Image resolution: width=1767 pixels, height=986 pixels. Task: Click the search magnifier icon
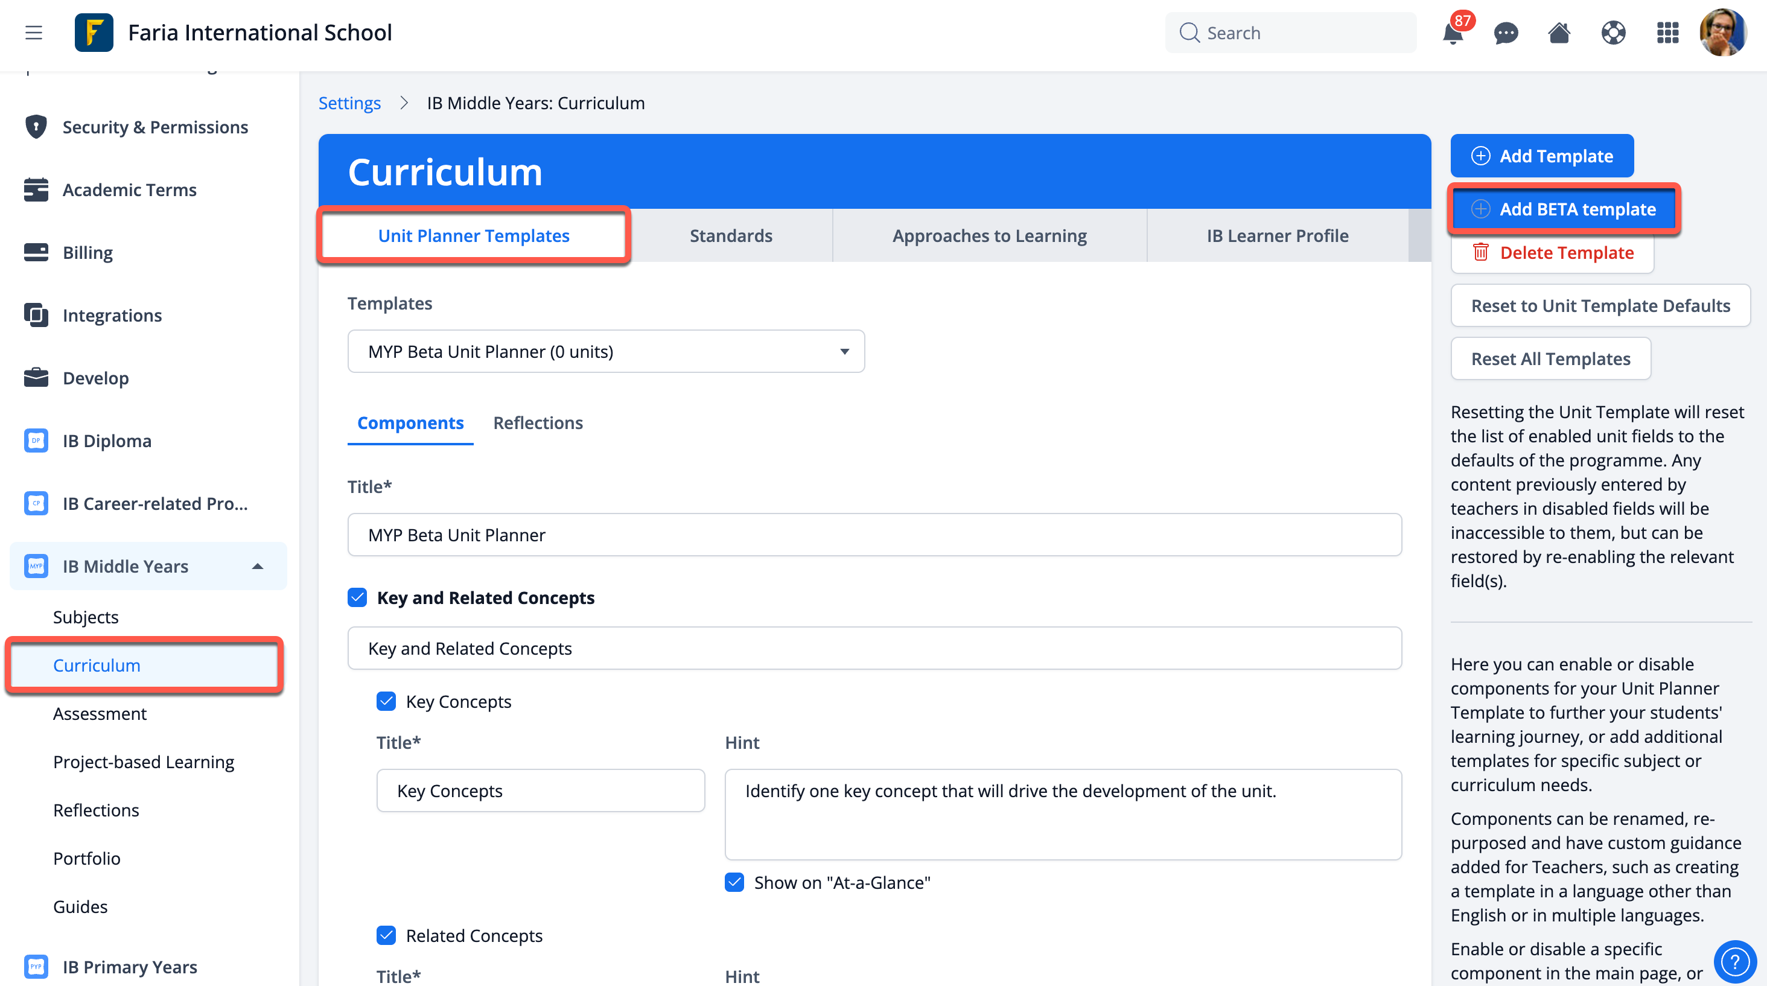pyautogui.click(x=1189, y=33)
